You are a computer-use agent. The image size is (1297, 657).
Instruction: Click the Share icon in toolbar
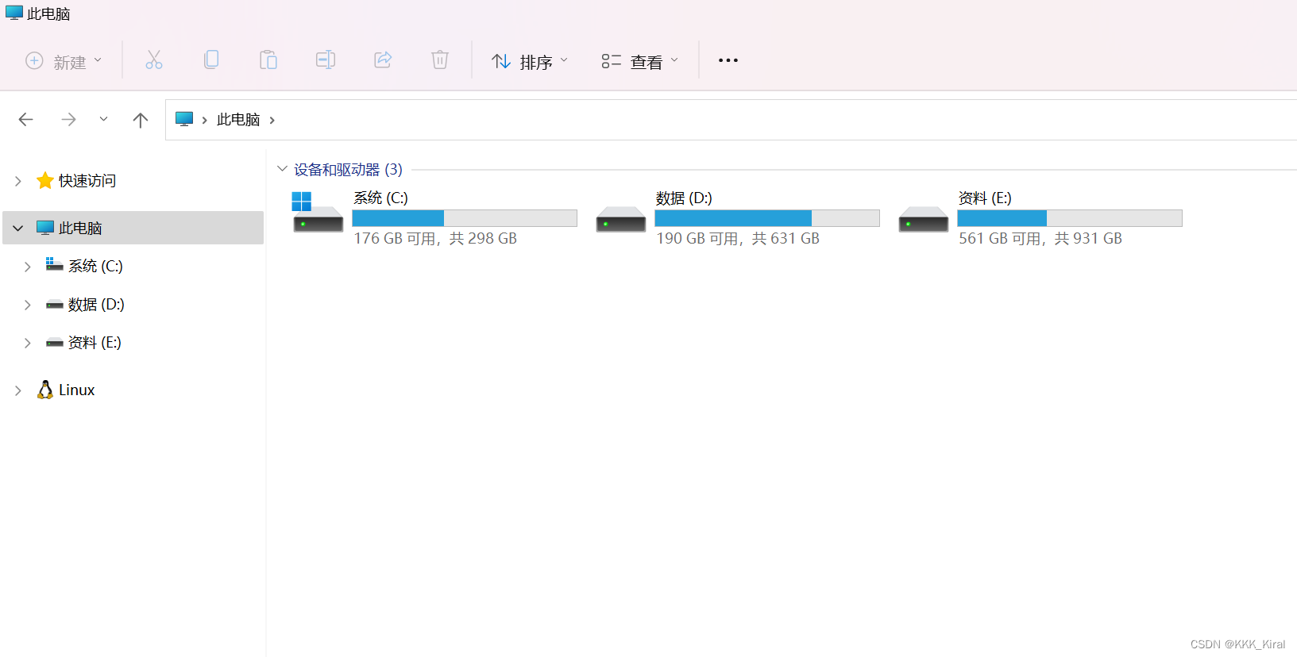[x=383, y=60]
